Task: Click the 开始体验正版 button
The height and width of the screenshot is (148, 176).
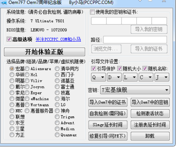Action: 44,52
